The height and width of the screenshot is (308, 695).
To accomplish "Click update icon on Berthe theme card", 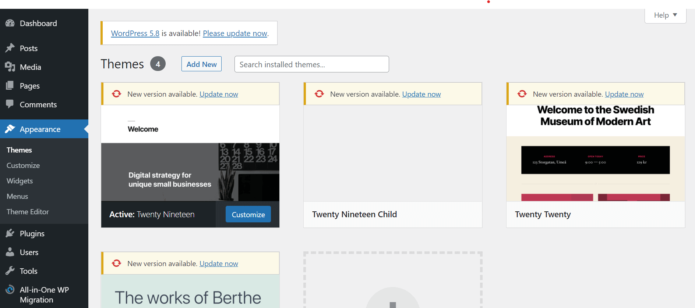I will click(116, 263).
